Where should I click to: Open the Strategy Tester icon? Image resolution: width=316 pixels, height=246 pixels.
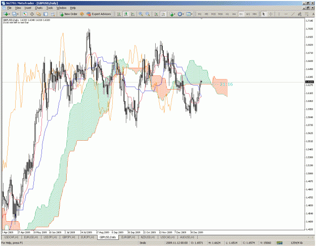pos(53,14)
